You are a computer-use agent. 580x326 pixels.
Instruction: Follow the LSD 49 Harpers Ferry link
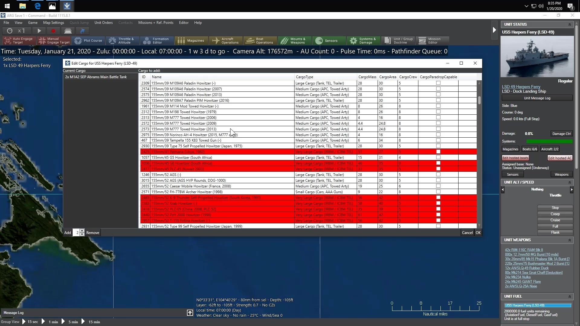pos(521,87)
